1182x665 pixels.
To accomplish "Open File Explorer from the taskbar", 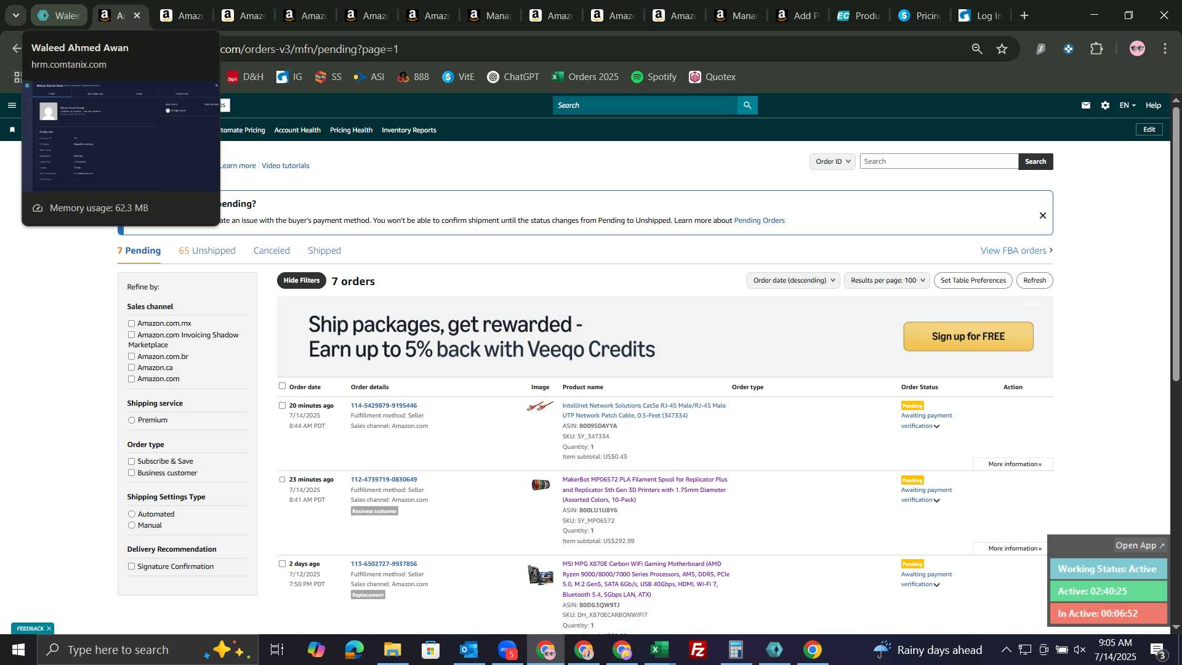I will (x=393, y=650).
